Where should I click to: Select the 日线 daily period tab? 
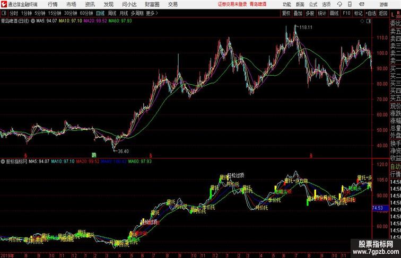pos(100,13)
